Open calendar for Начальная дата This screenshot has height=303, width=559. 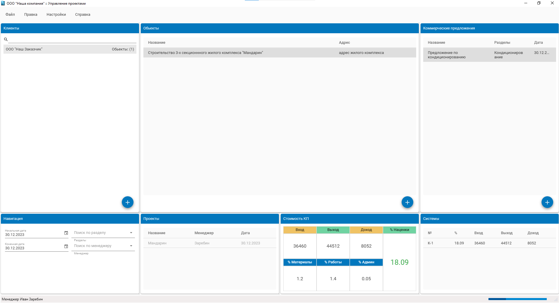[x=66, y=233]
